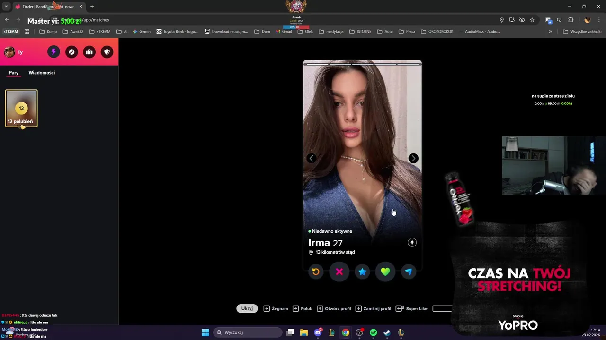Open the AudioMass bookmark
606x340 pixels.
[482, 32]
